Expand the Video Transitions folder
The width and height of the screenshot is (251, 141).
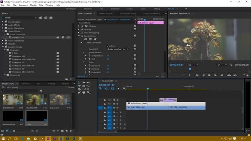click(2, 41)
